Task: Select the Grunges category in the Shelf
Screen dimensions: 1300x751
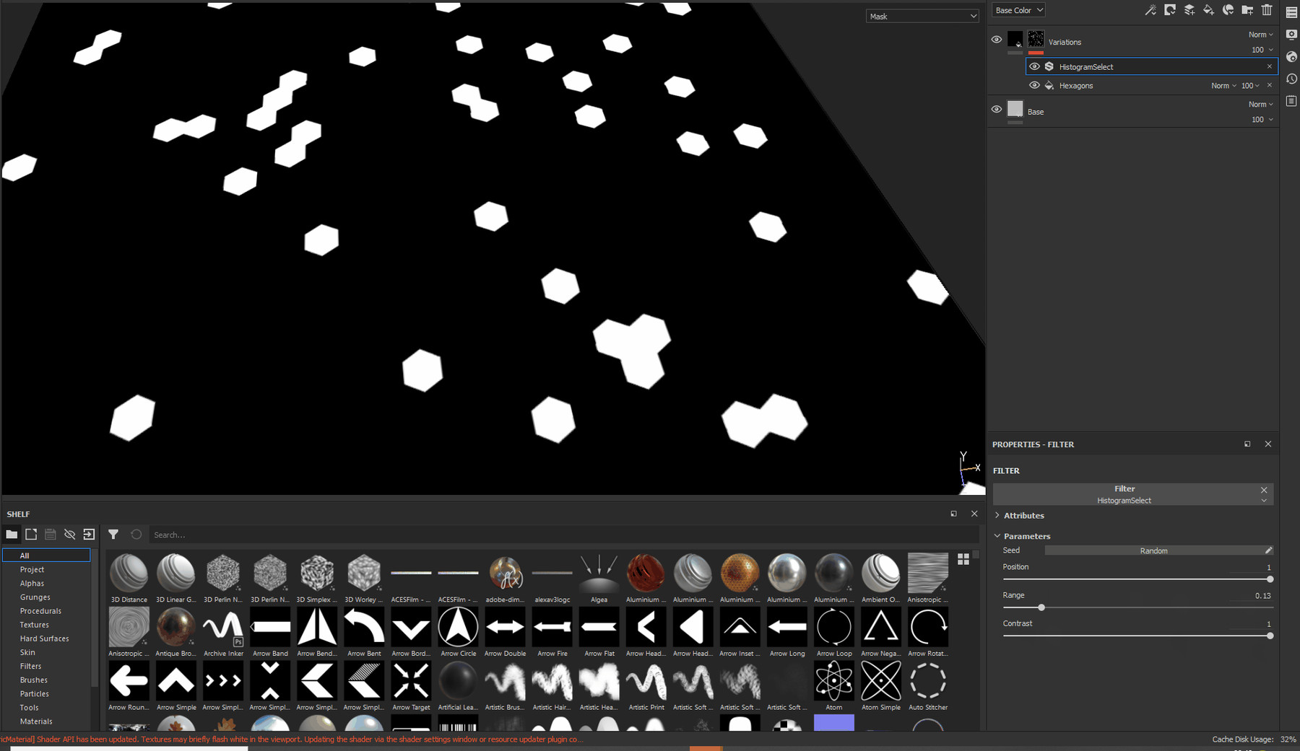Action: click(x=35, y=597)
